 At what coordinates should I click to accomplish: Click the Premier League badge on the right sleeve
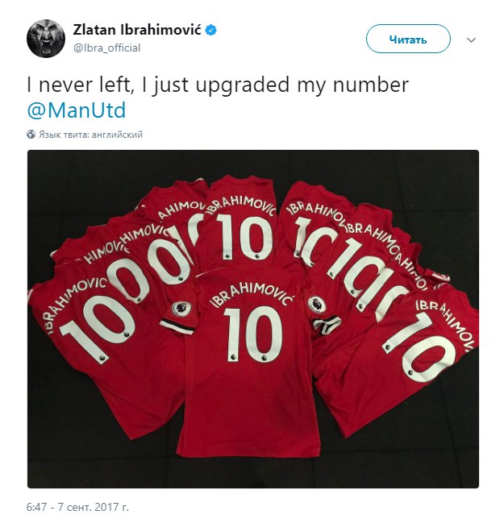tap(316, 304)
